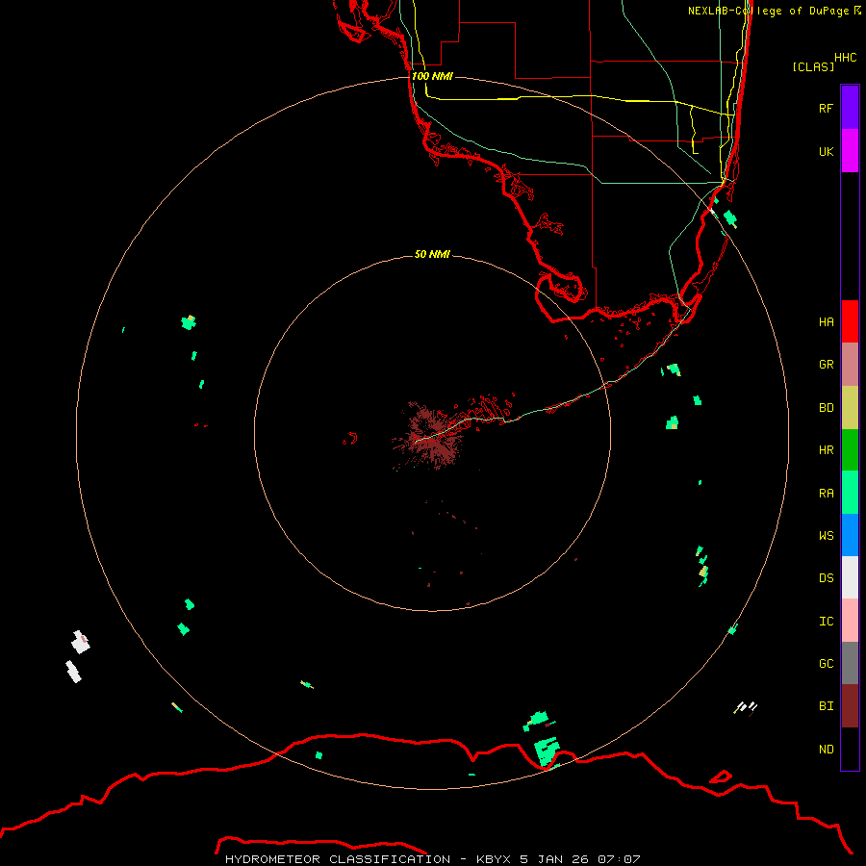Click the HYDROMETEOR CLASSIFICATION title text

[x=338, y=859]
